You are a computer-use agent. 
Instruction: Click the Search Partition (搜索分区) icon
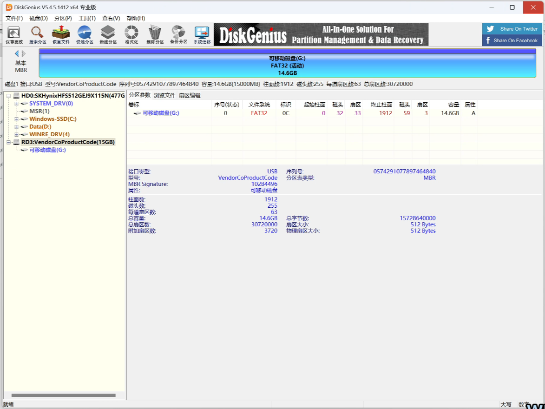[38, 35]
